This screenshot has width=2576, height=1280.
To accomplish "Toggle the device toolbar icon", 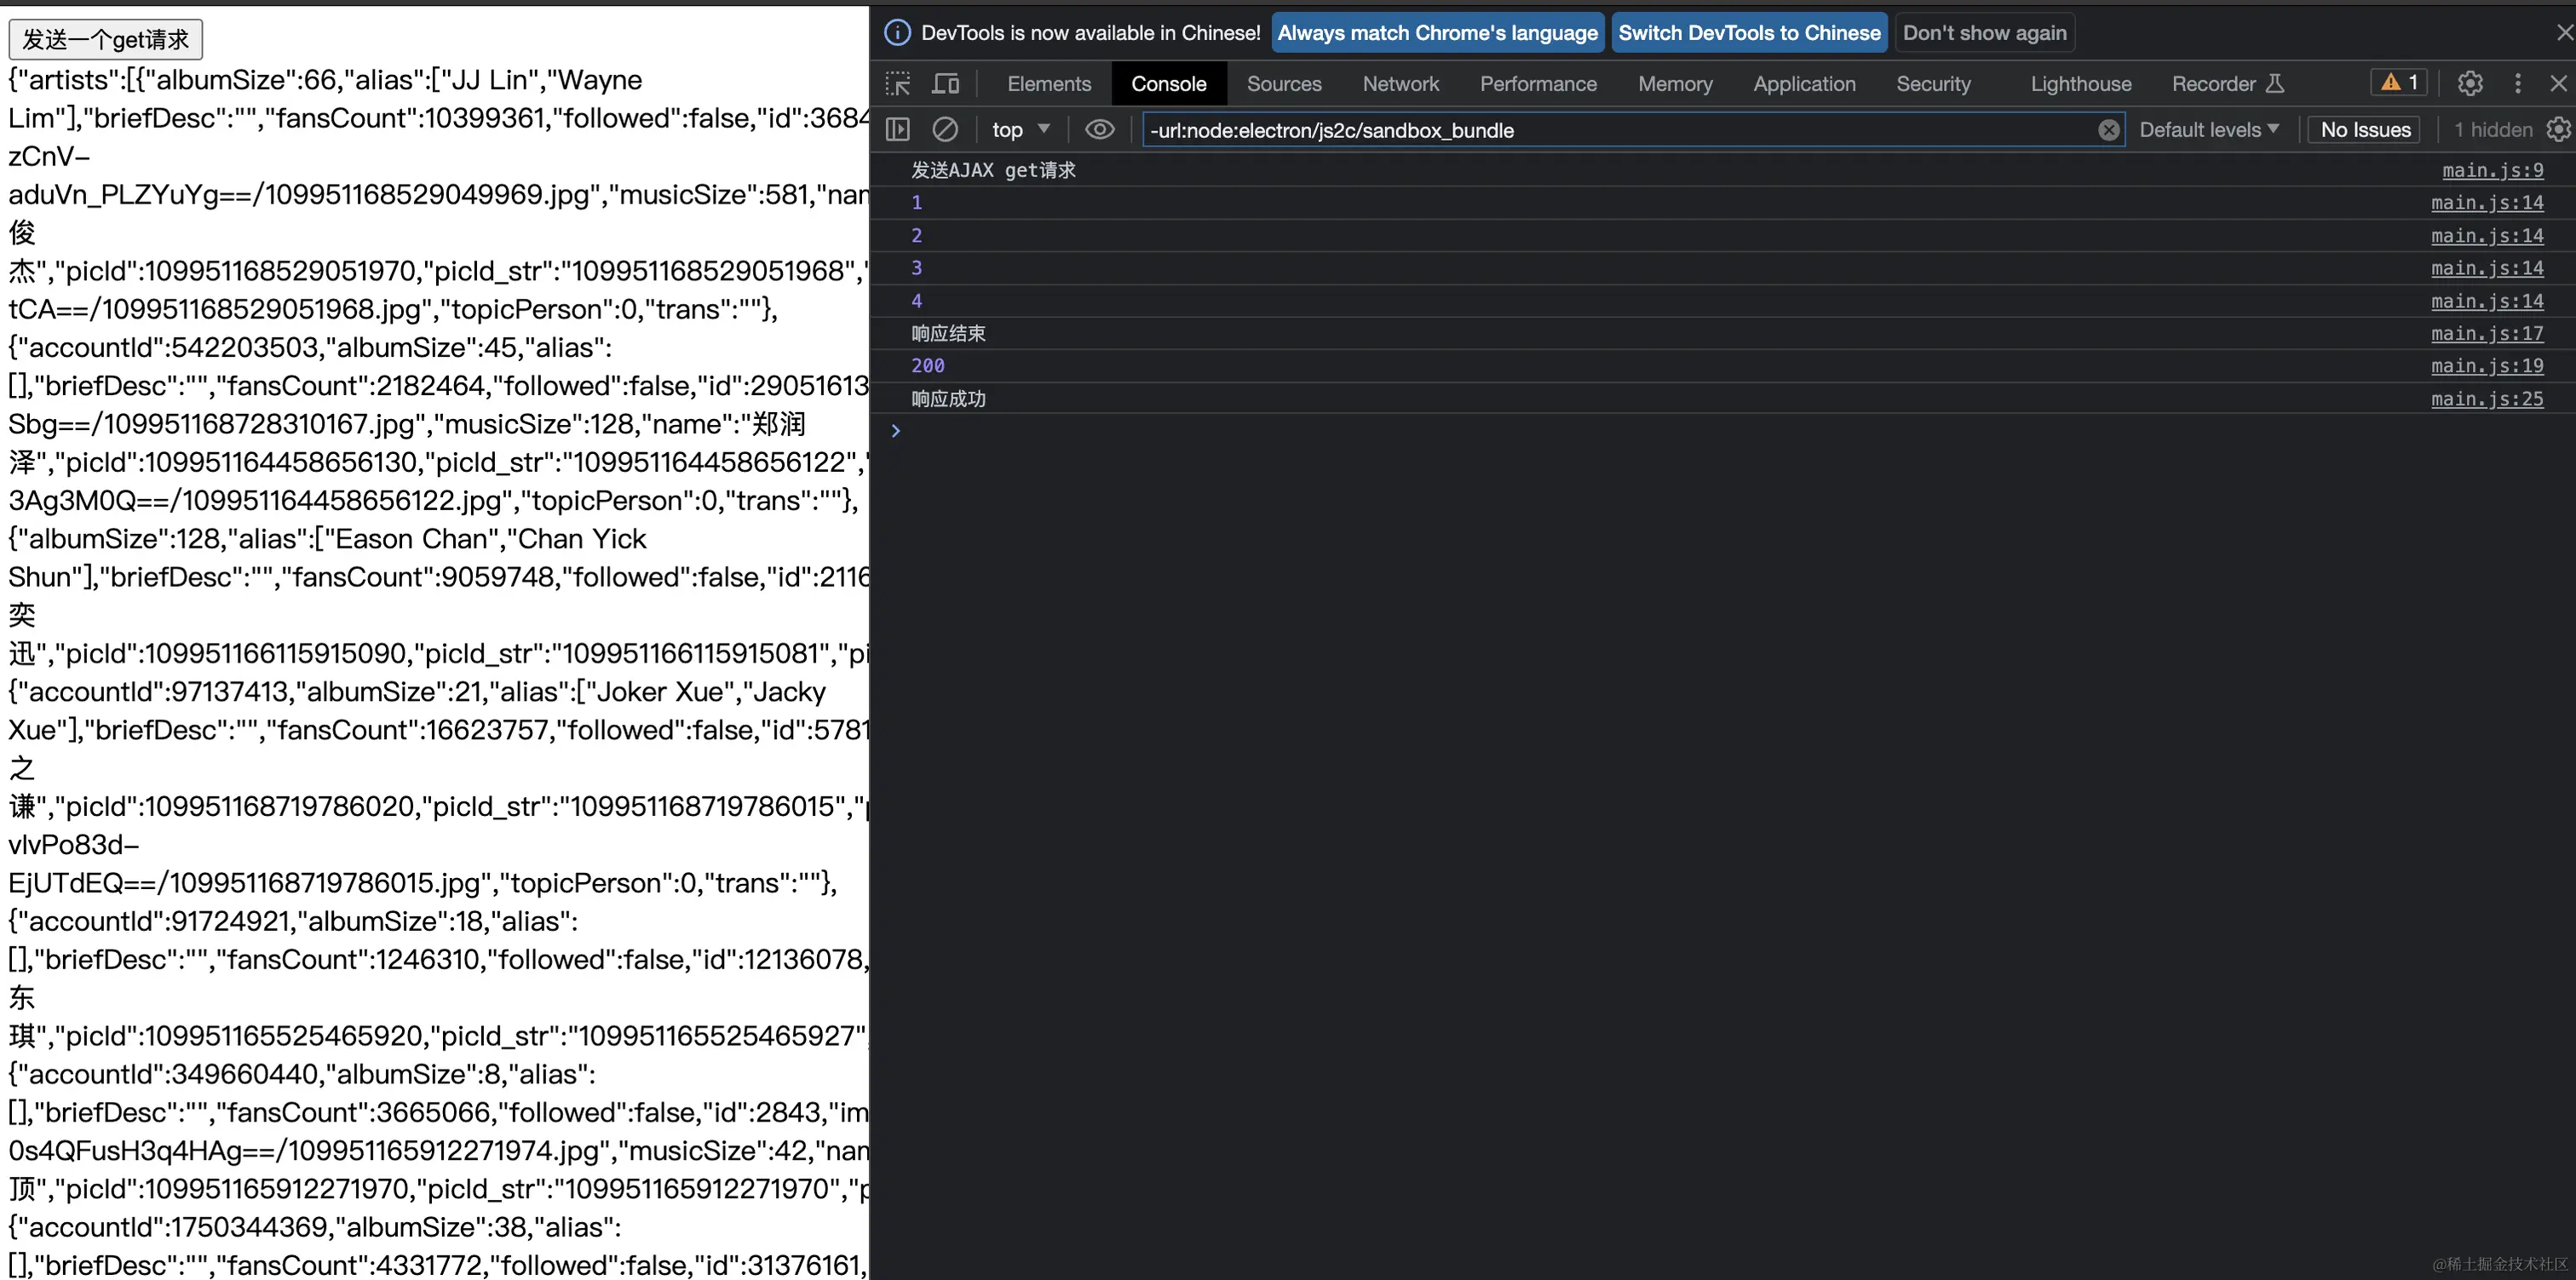I will 945,84.
